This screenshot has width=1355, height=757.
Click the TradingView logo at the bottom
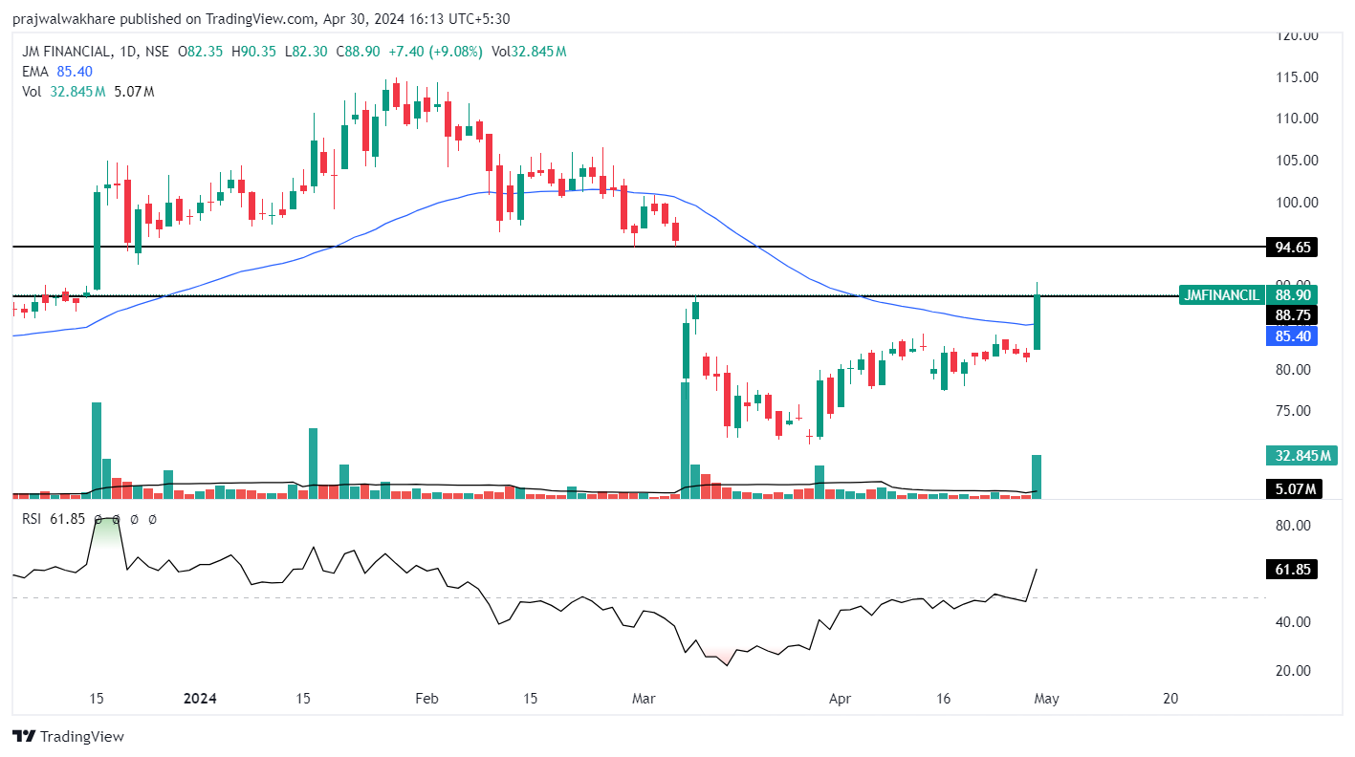69,737
